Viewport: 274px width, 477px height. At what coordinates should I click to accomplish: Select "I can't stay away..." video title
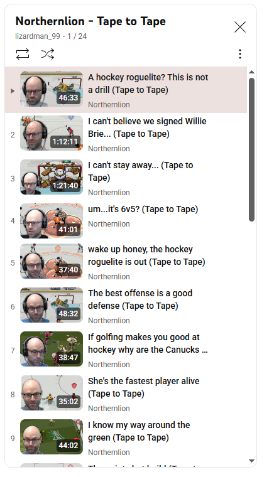pos(140,171)
